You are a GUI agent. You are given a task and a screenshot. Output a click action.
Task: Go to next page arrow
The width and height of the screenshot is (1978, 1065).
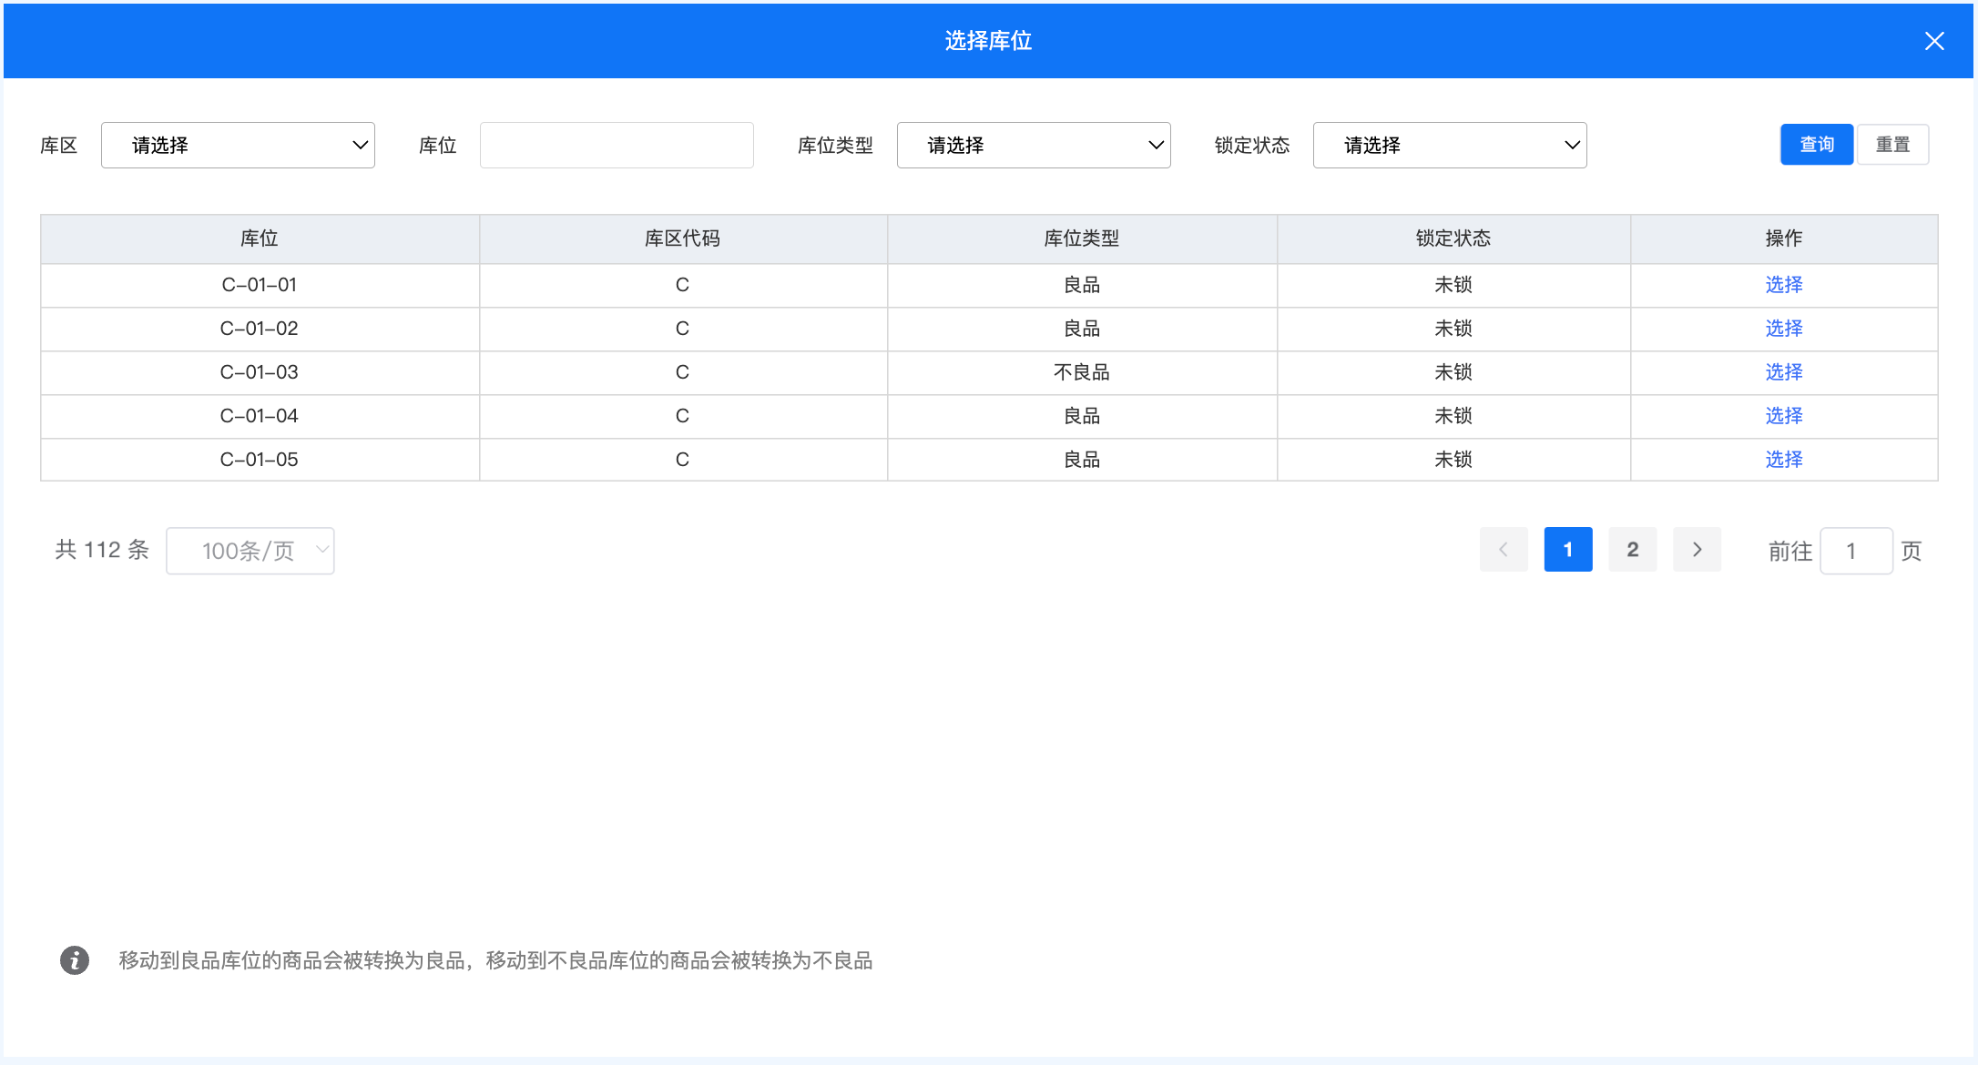[x=1697, y=550]
